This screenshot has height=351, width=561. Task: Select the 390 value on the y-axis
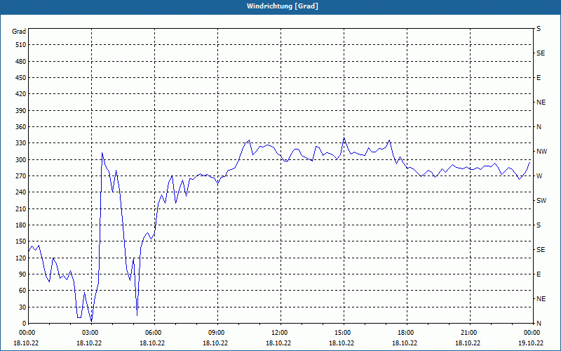(x=21, y=110)
